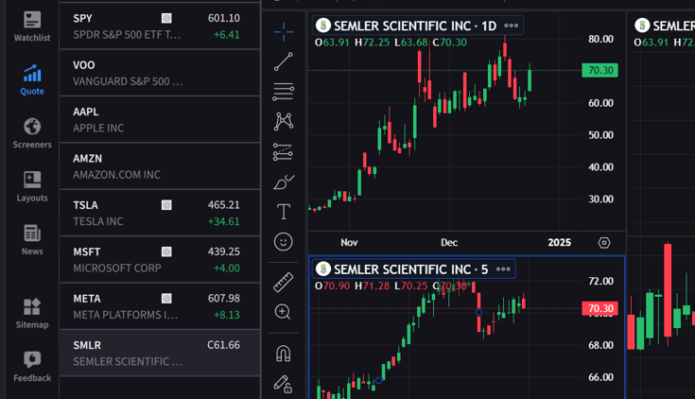The image size is (695, 399).
Task: Select the brush drawing tool
Action: click(284, 182)
